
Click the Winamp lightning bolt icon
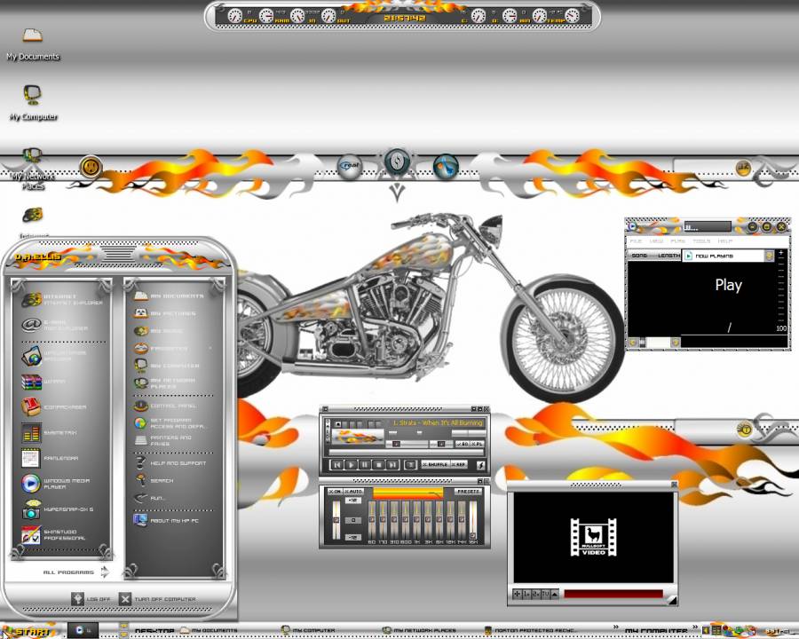[480, 464]
